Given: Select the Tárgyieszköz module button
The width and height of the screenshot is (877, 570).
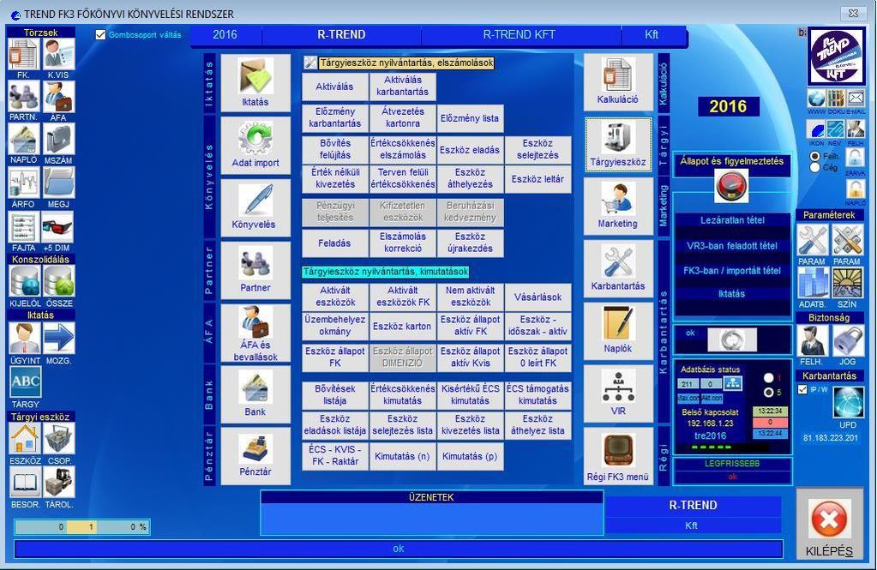Looking at the screenshot, I should (618, 144).
